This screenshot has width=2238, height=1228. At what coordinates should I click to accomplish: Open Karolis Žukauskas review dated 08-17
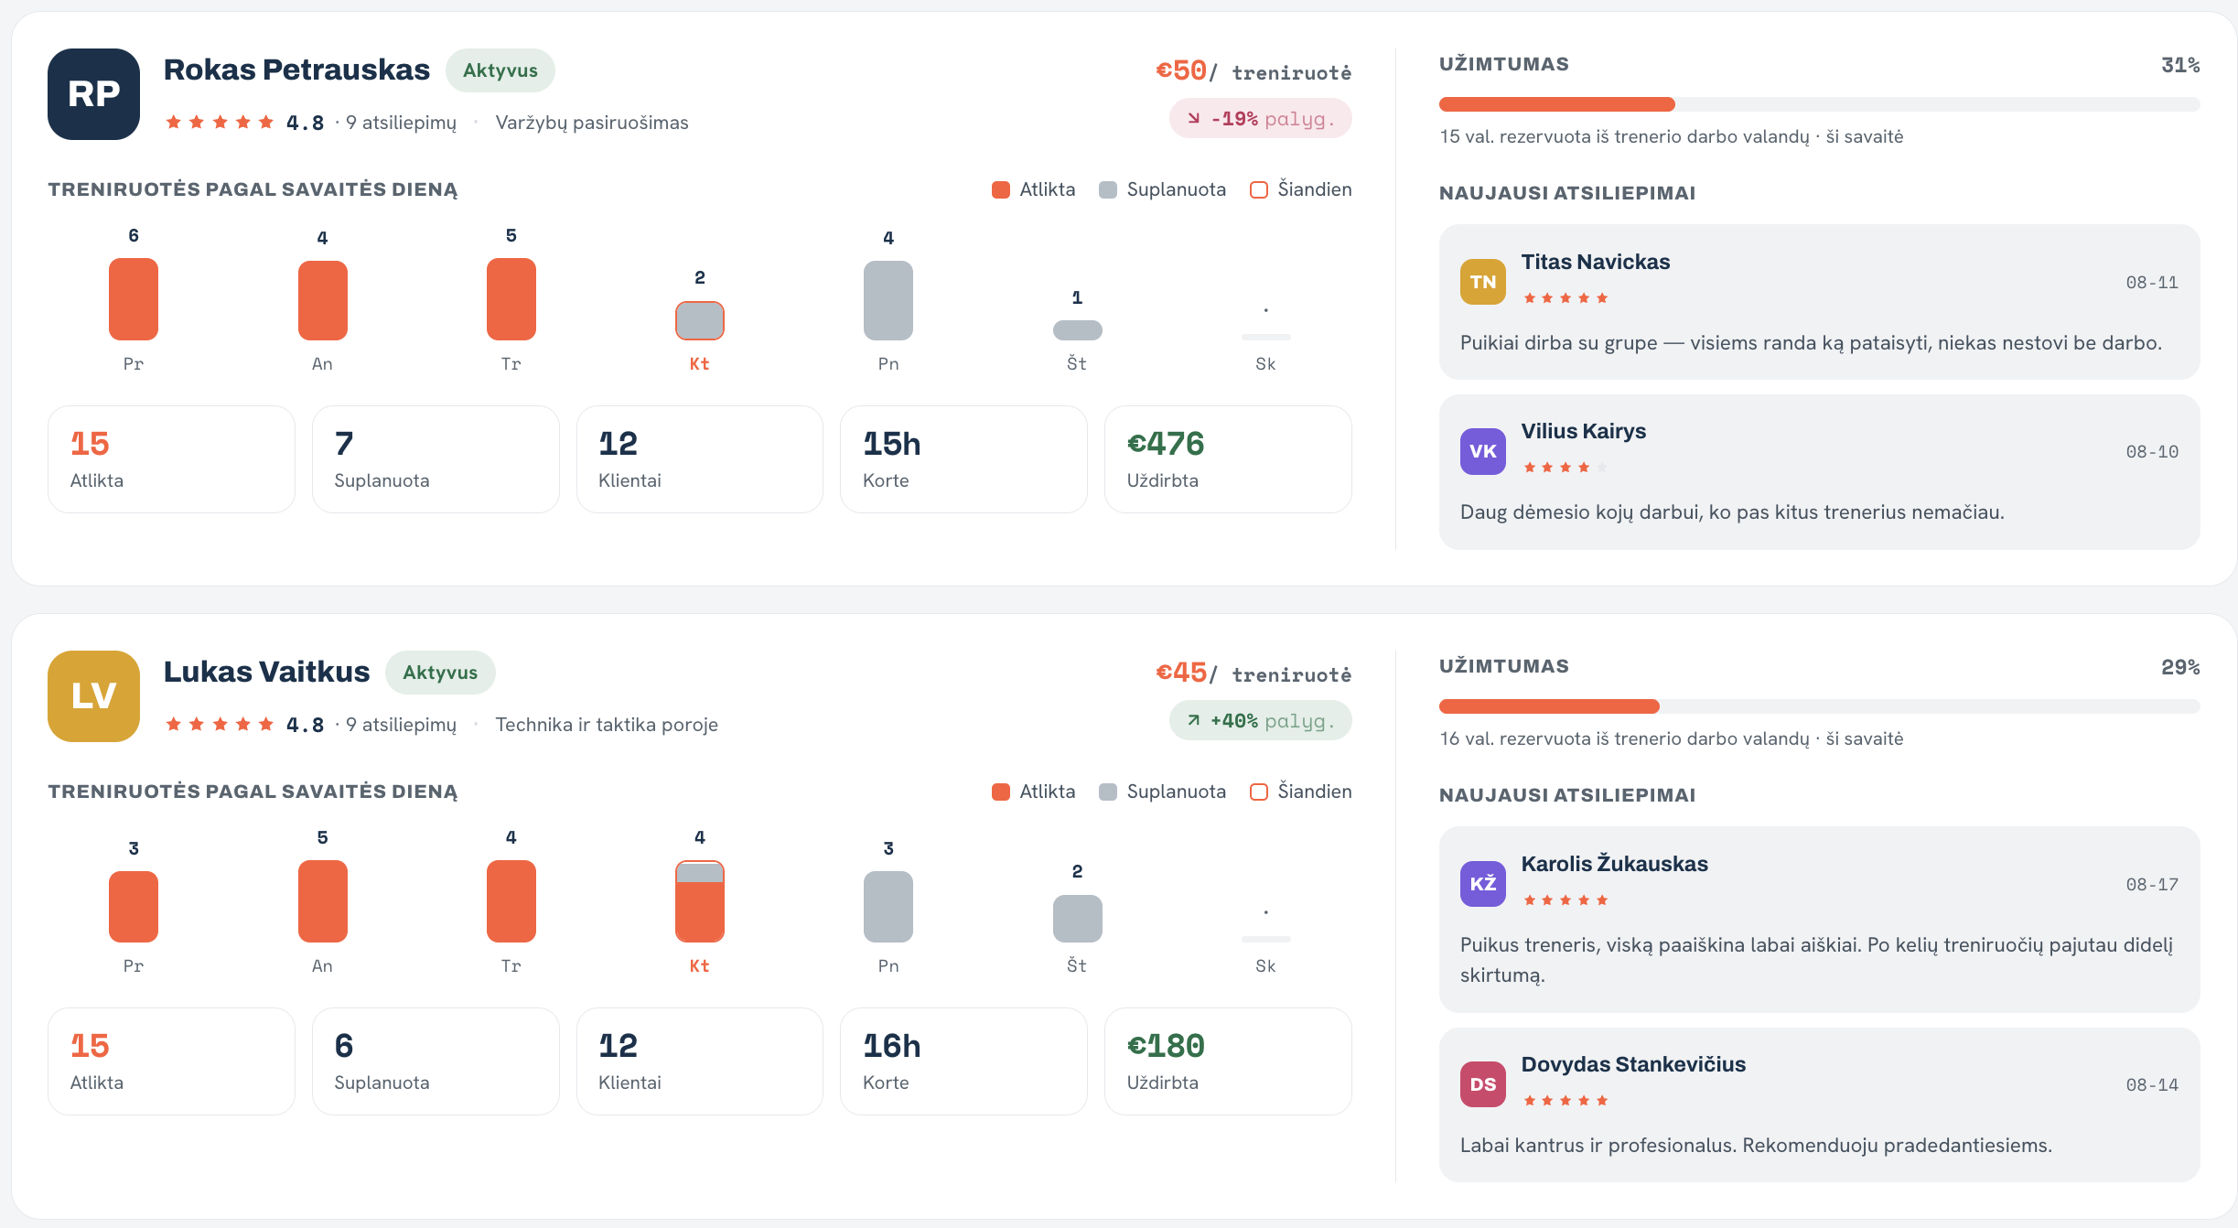[1819, 920]
